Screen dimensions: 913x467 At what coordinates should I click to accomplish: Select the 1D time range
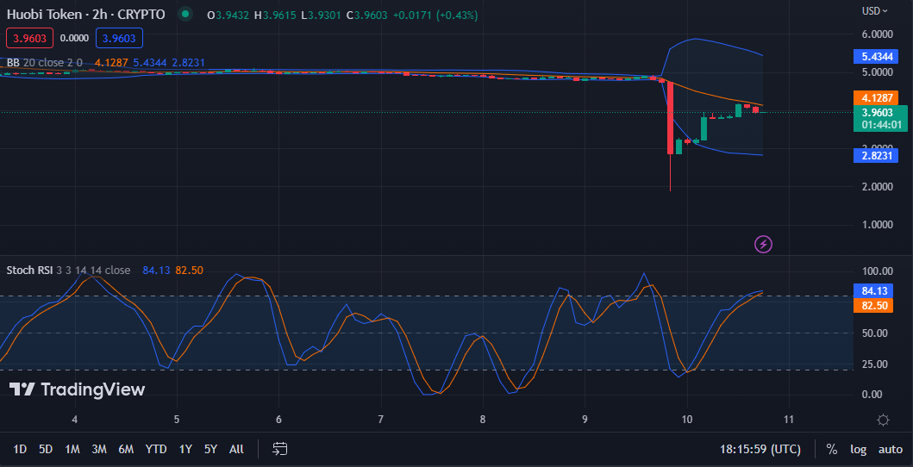(x=20, y=449)
